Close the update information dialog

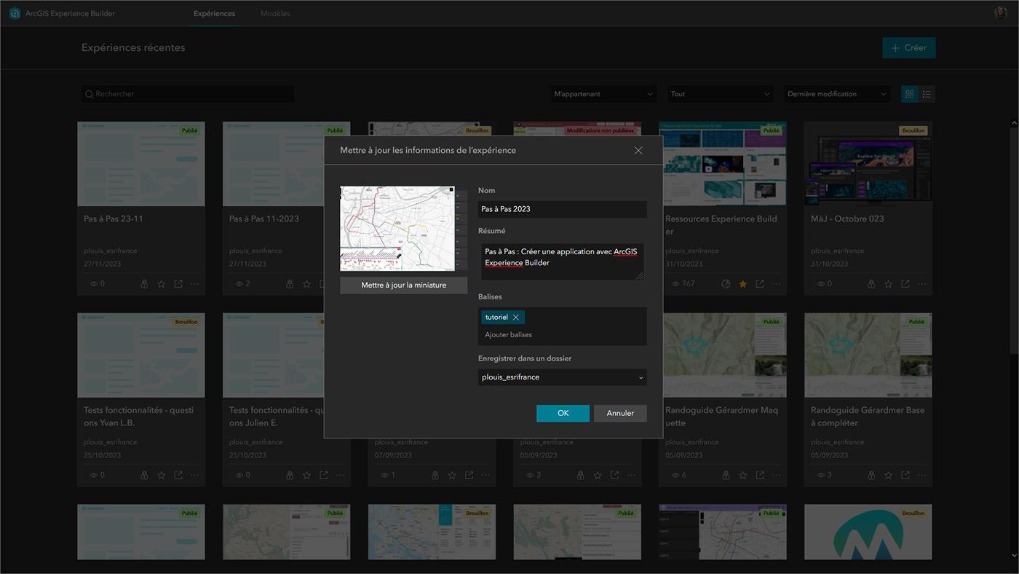[x=638, y=151]
